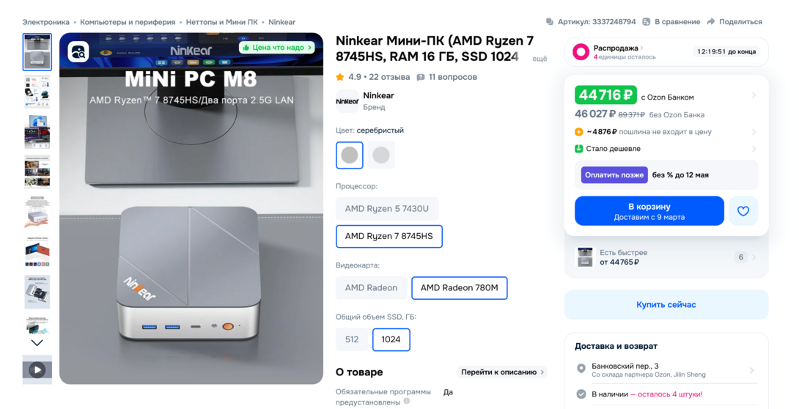
Task: Select AMD Ryzen 5 7430U processor option
Action: pos(386,209)
